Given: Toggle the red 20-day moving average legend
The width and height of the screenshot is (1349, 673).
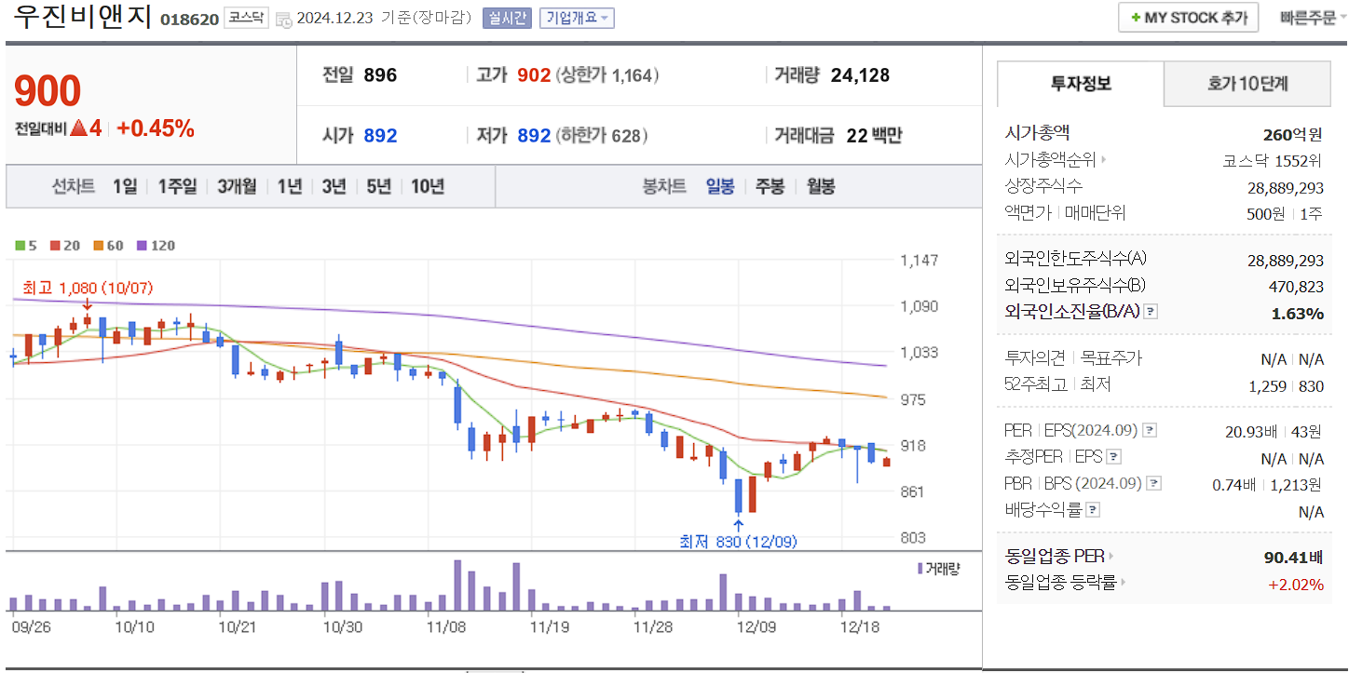Looking at the screenshot, I should pyautogui.click(x=56, y=245).
